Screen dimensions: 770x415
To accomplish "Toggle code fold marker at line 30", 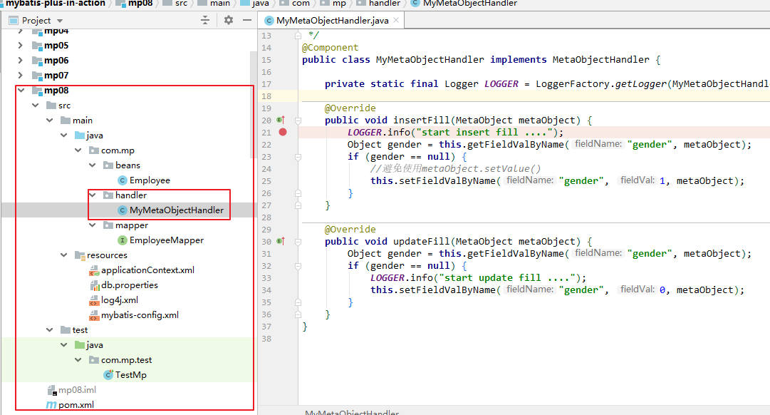I will (x=298, y=242).
